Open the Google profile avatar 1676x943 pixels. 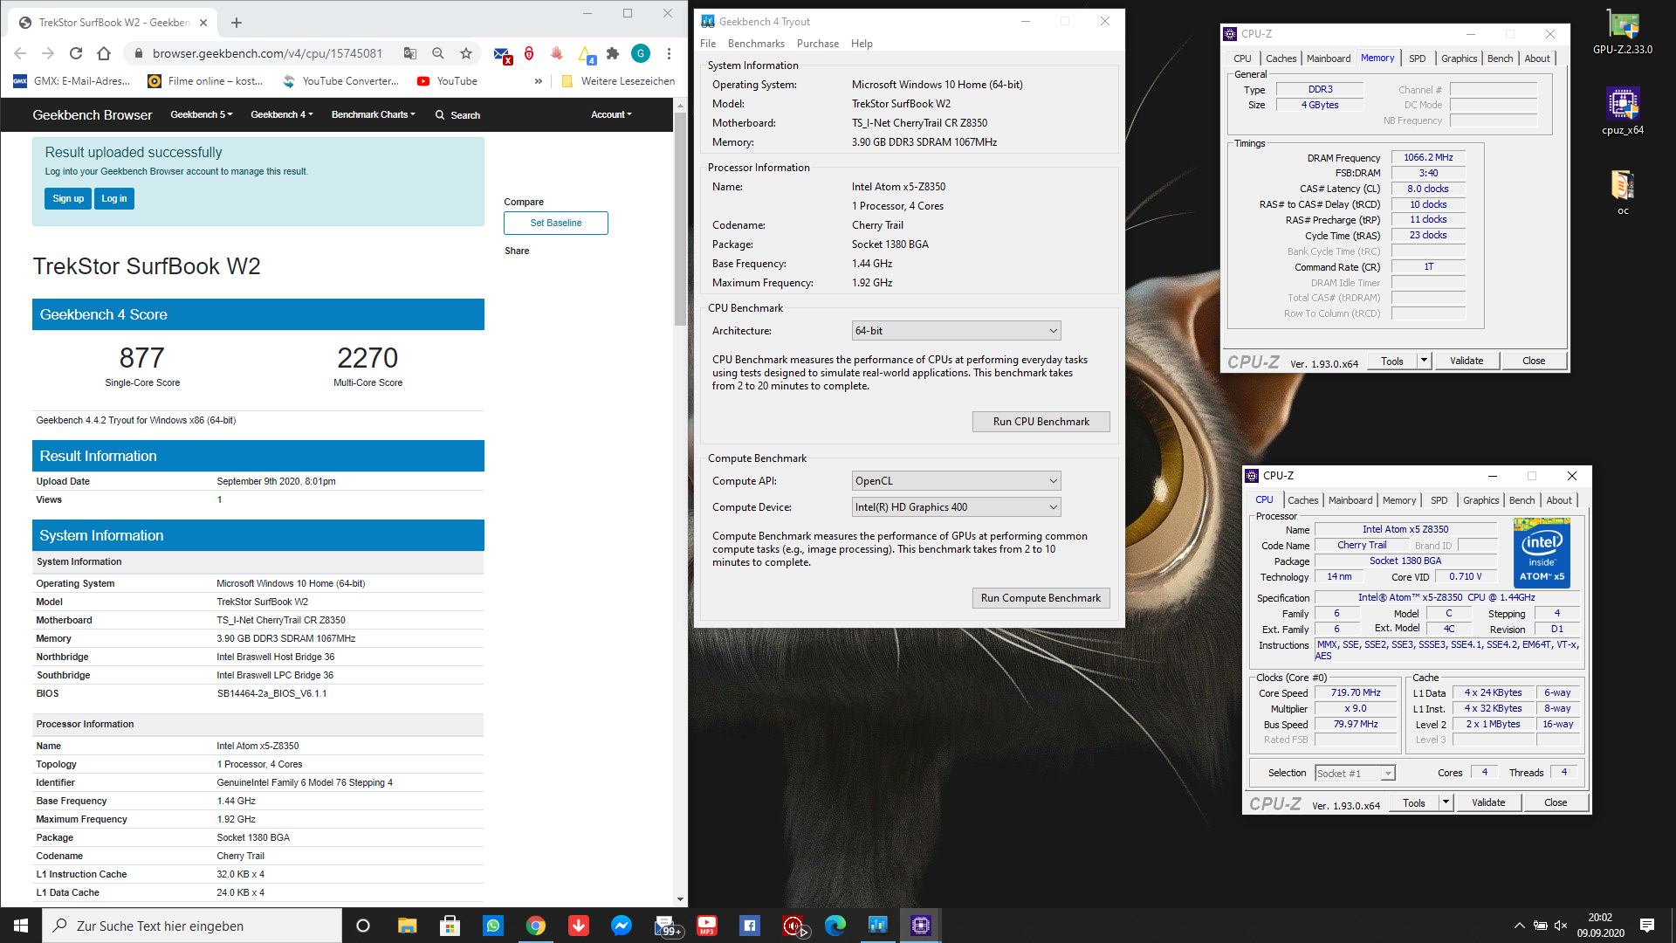[x=641, y=53]
